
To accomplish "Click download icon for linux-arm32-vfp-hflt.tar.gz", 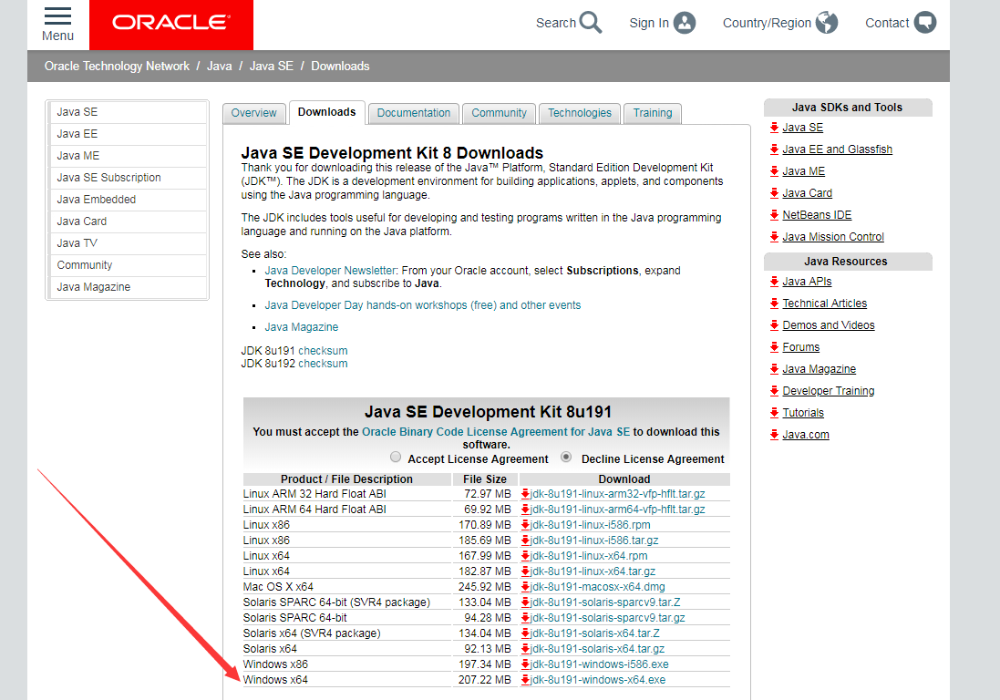I will [x=525, y=493].
